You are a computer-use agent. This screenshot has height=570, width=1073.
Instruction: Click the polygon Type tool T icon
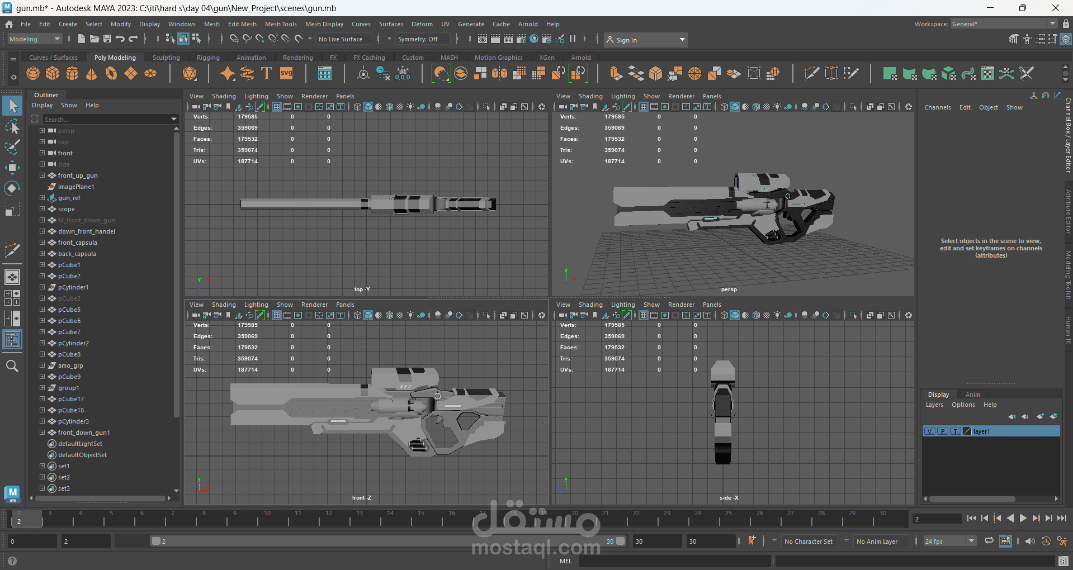(x=267, y=73)
